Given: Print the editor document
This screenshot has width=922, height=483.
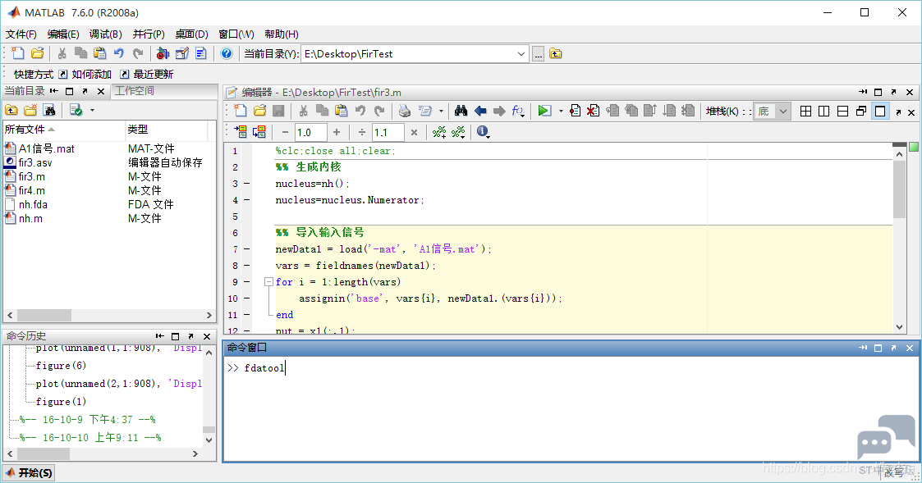Looking at the screenshot, I should pyautogui.click(x=405, y=111).
